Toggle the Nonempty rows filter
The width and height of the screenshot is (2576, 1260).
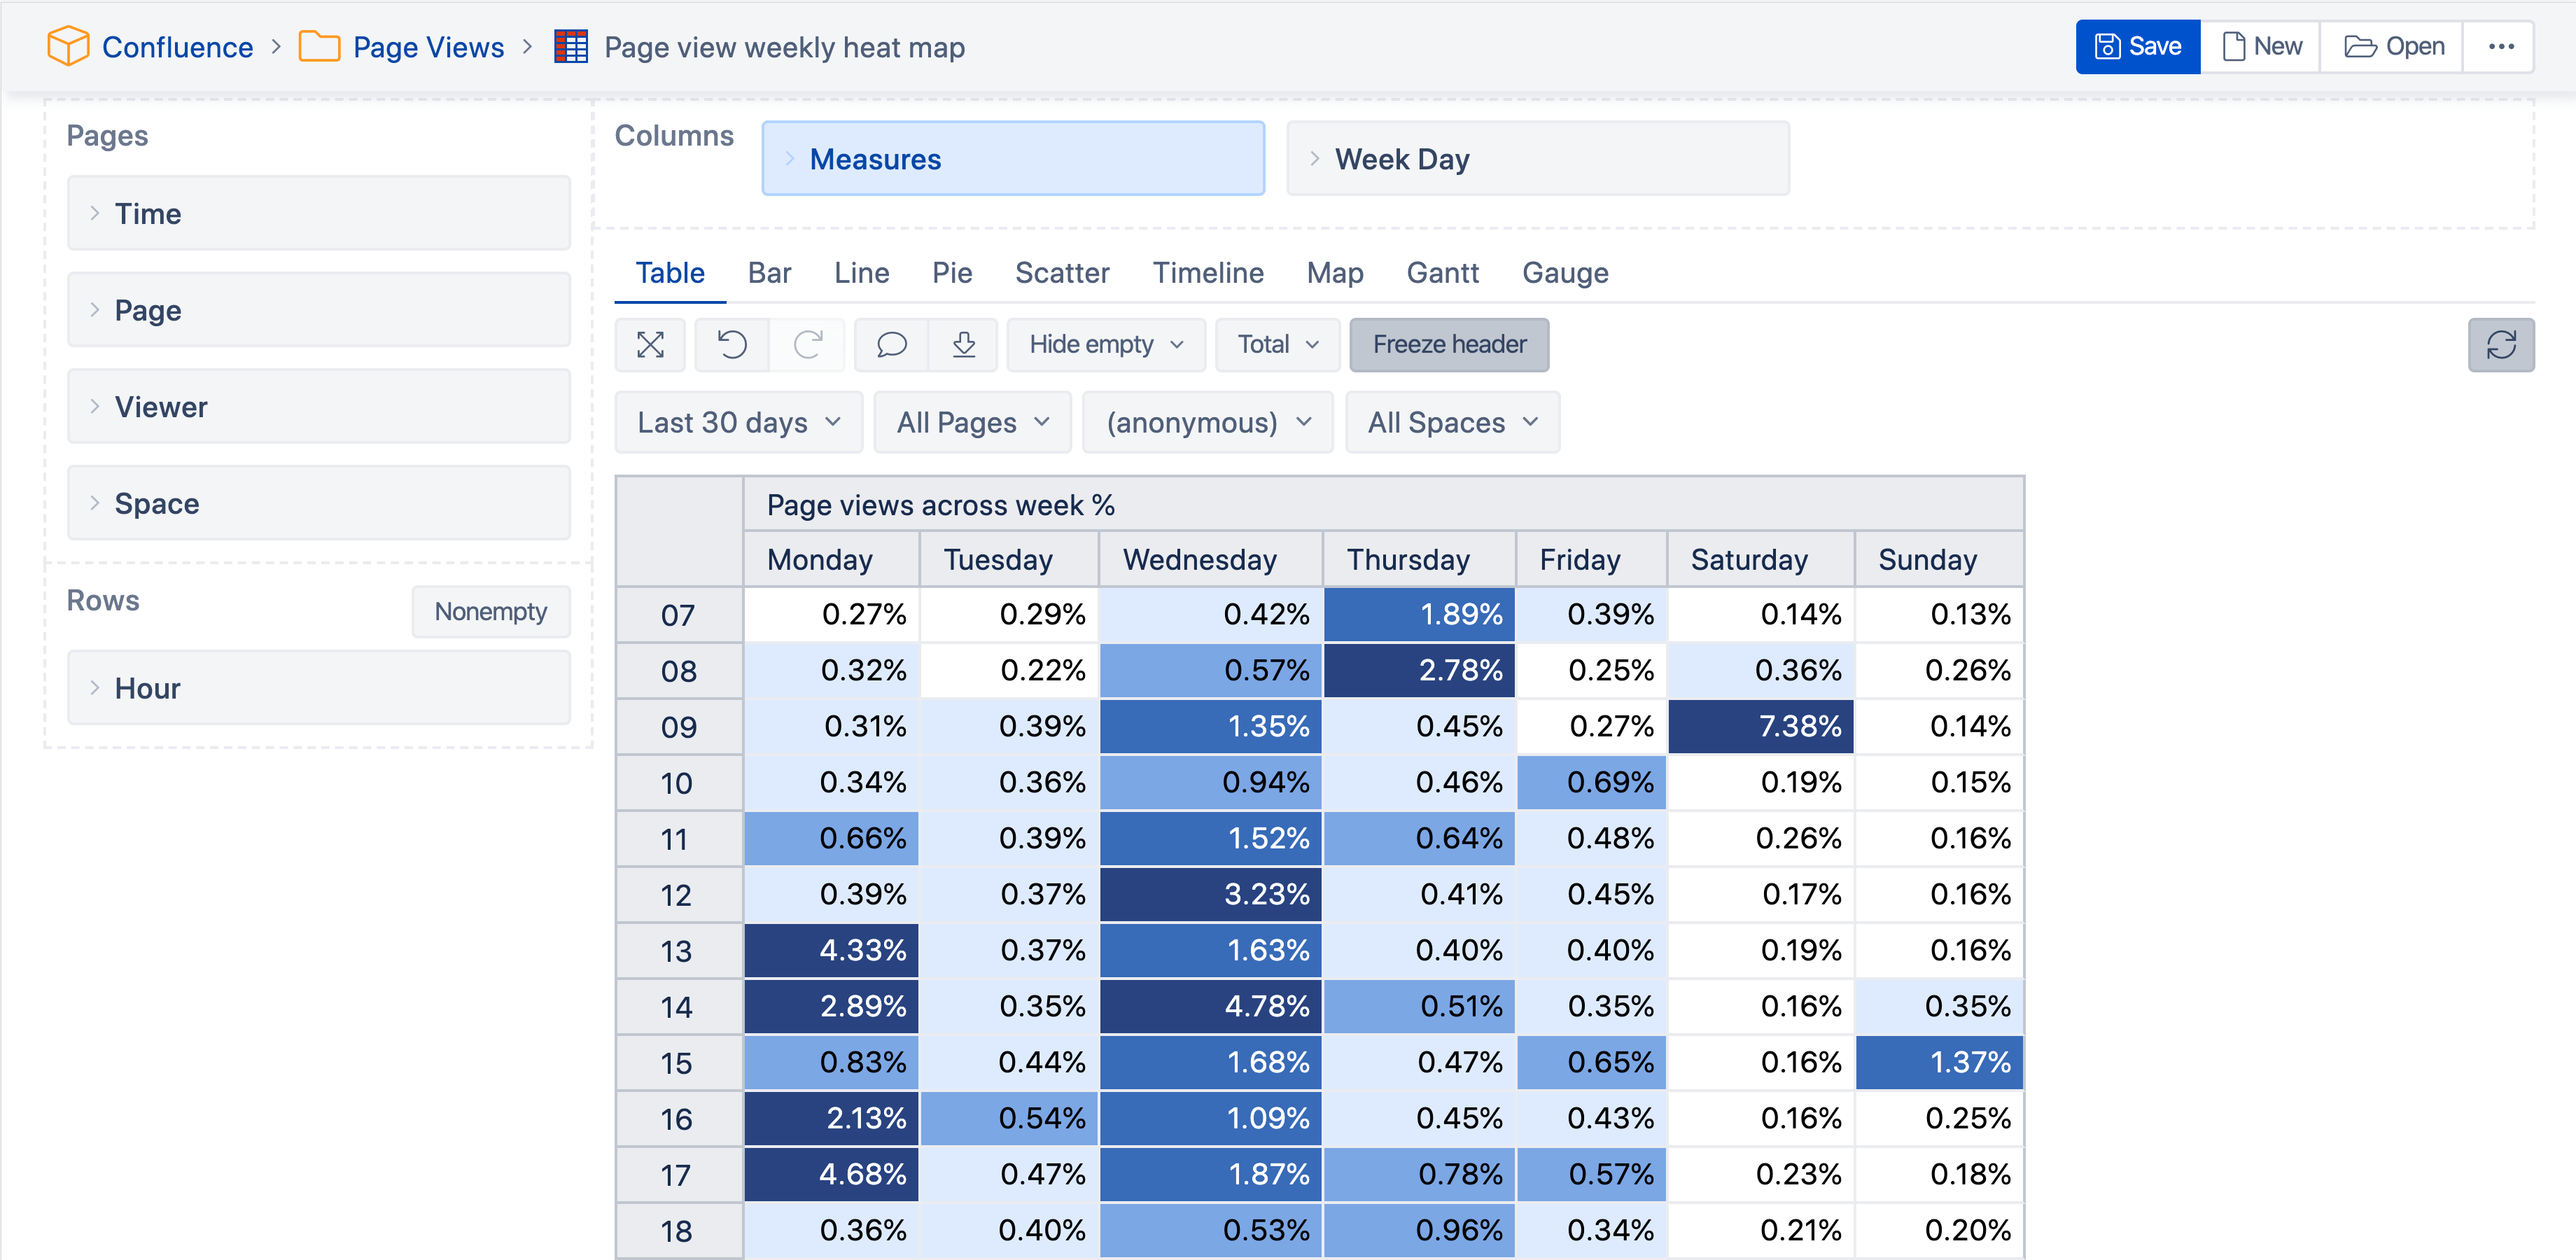[x=491, y=611]
